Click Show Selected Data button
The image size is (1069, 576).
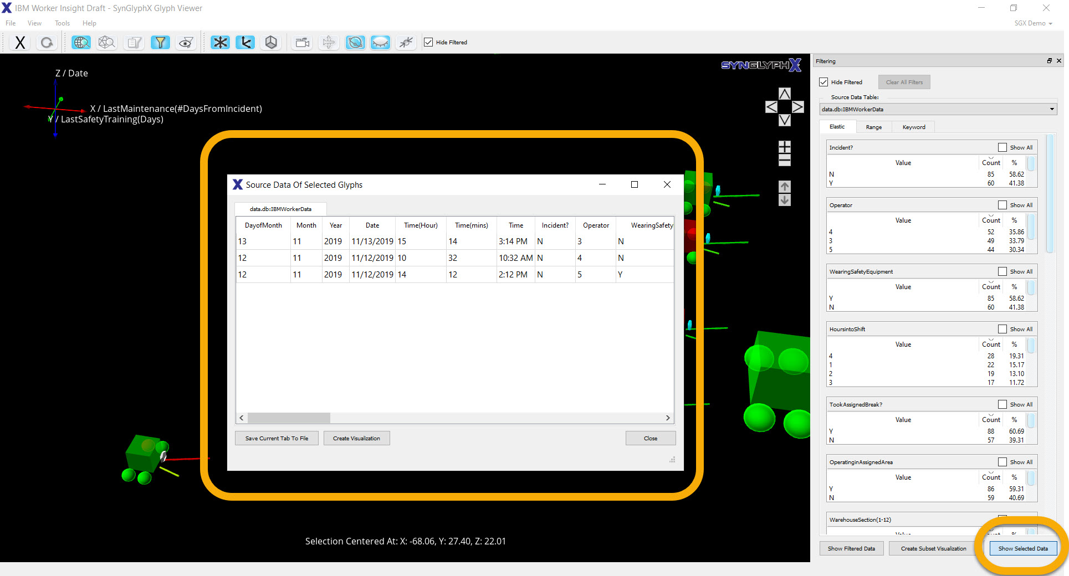(1023, 548)
